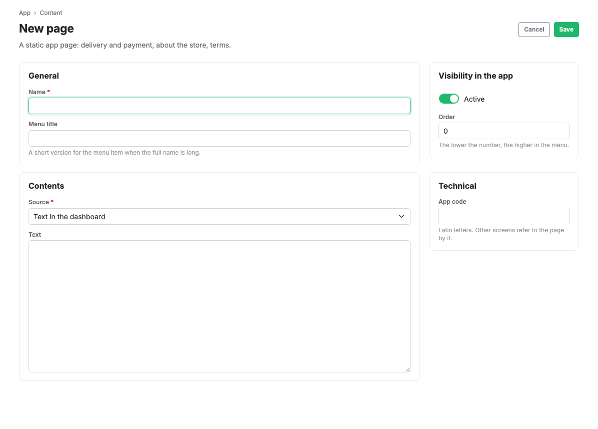Focus the Name input field
598x429 pixels.
[x=219, y=106]
